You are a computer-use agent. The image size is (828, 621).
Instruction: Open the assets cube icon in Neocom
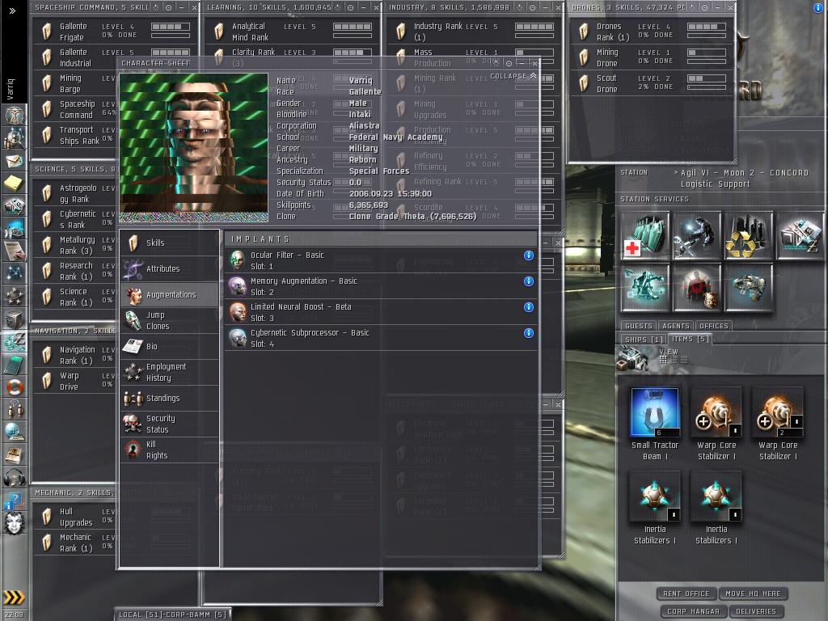pos(15,319)
